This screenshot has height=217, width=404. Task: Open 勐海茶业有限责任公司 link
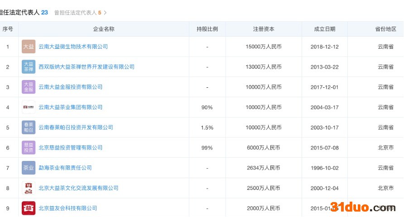[65, 168]
